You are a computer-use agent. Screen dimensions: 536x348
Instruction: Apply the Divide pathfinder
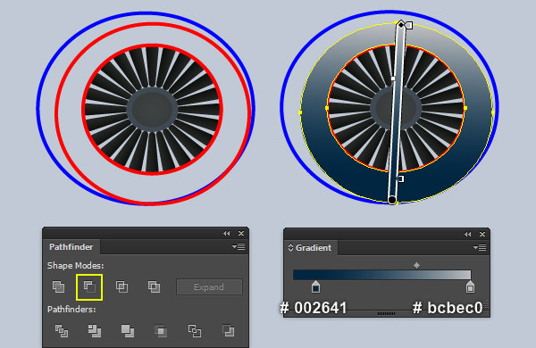click(x=62, y=331)
